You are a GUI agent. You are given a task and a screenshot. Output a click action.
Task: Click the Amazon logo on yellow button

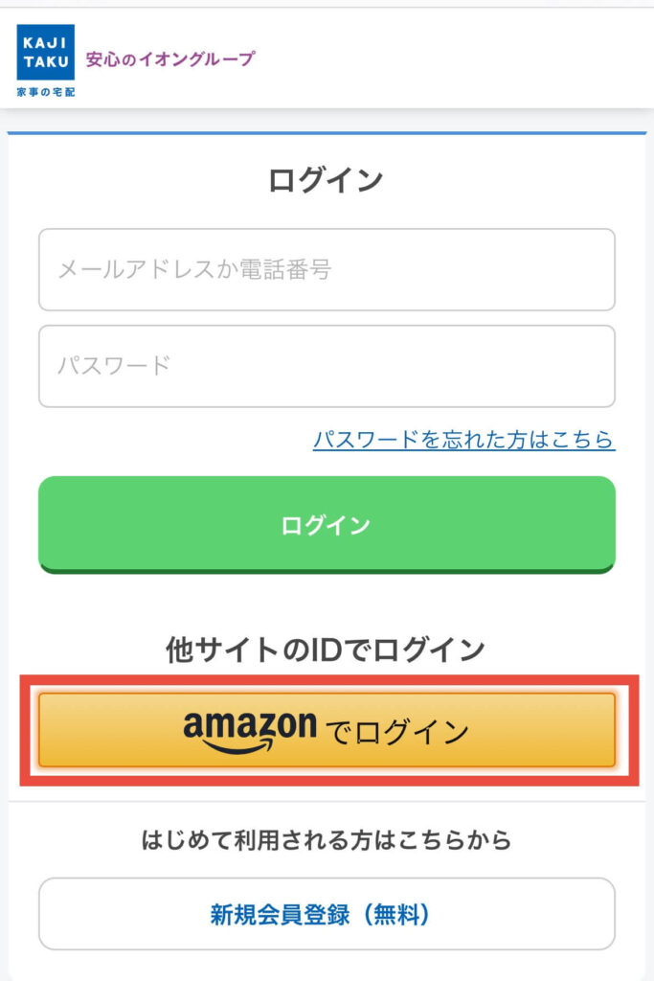pyautogui.click(x=250, y=731)
